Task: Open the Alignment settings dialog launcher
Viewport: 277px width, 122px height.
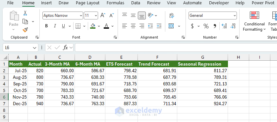Action: click(183, 37)
